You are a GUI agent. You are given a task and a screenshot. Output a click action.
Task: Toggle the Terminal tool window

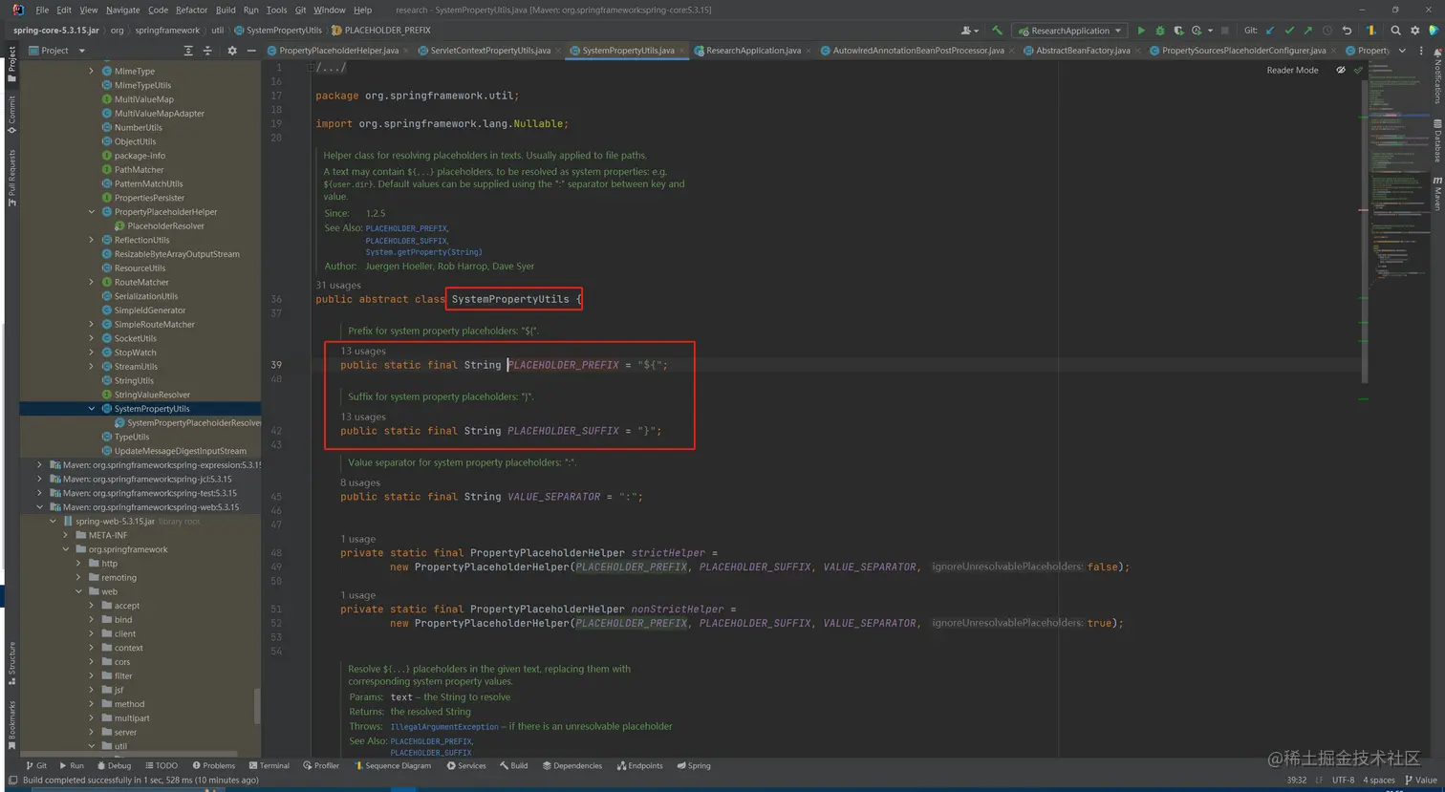pos(268,765)
